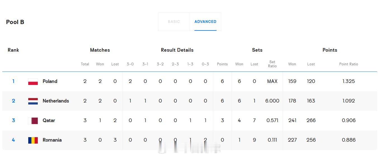This screenshot has width=378, height=157.
Task: Click Poland's MAX set ratio cell
Action: pos(272,81)
